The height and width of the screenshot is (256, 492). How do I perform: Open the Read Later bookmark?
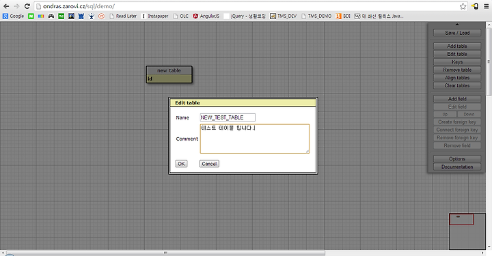(123, 16)
